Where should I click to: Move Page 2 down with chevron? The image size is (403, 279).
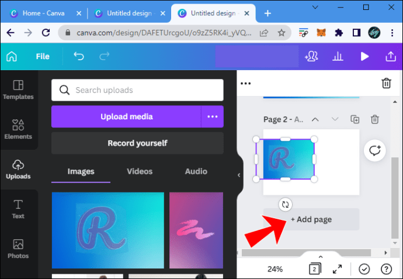(335, 119)
